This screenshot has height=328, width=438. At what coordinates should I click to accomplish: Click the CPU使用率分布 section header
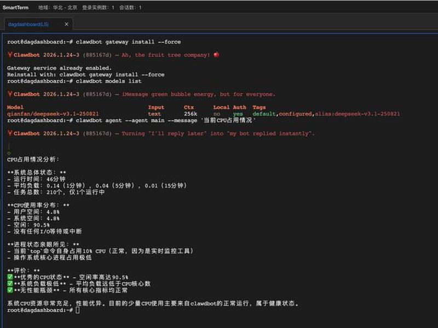[x=38, y=206]
